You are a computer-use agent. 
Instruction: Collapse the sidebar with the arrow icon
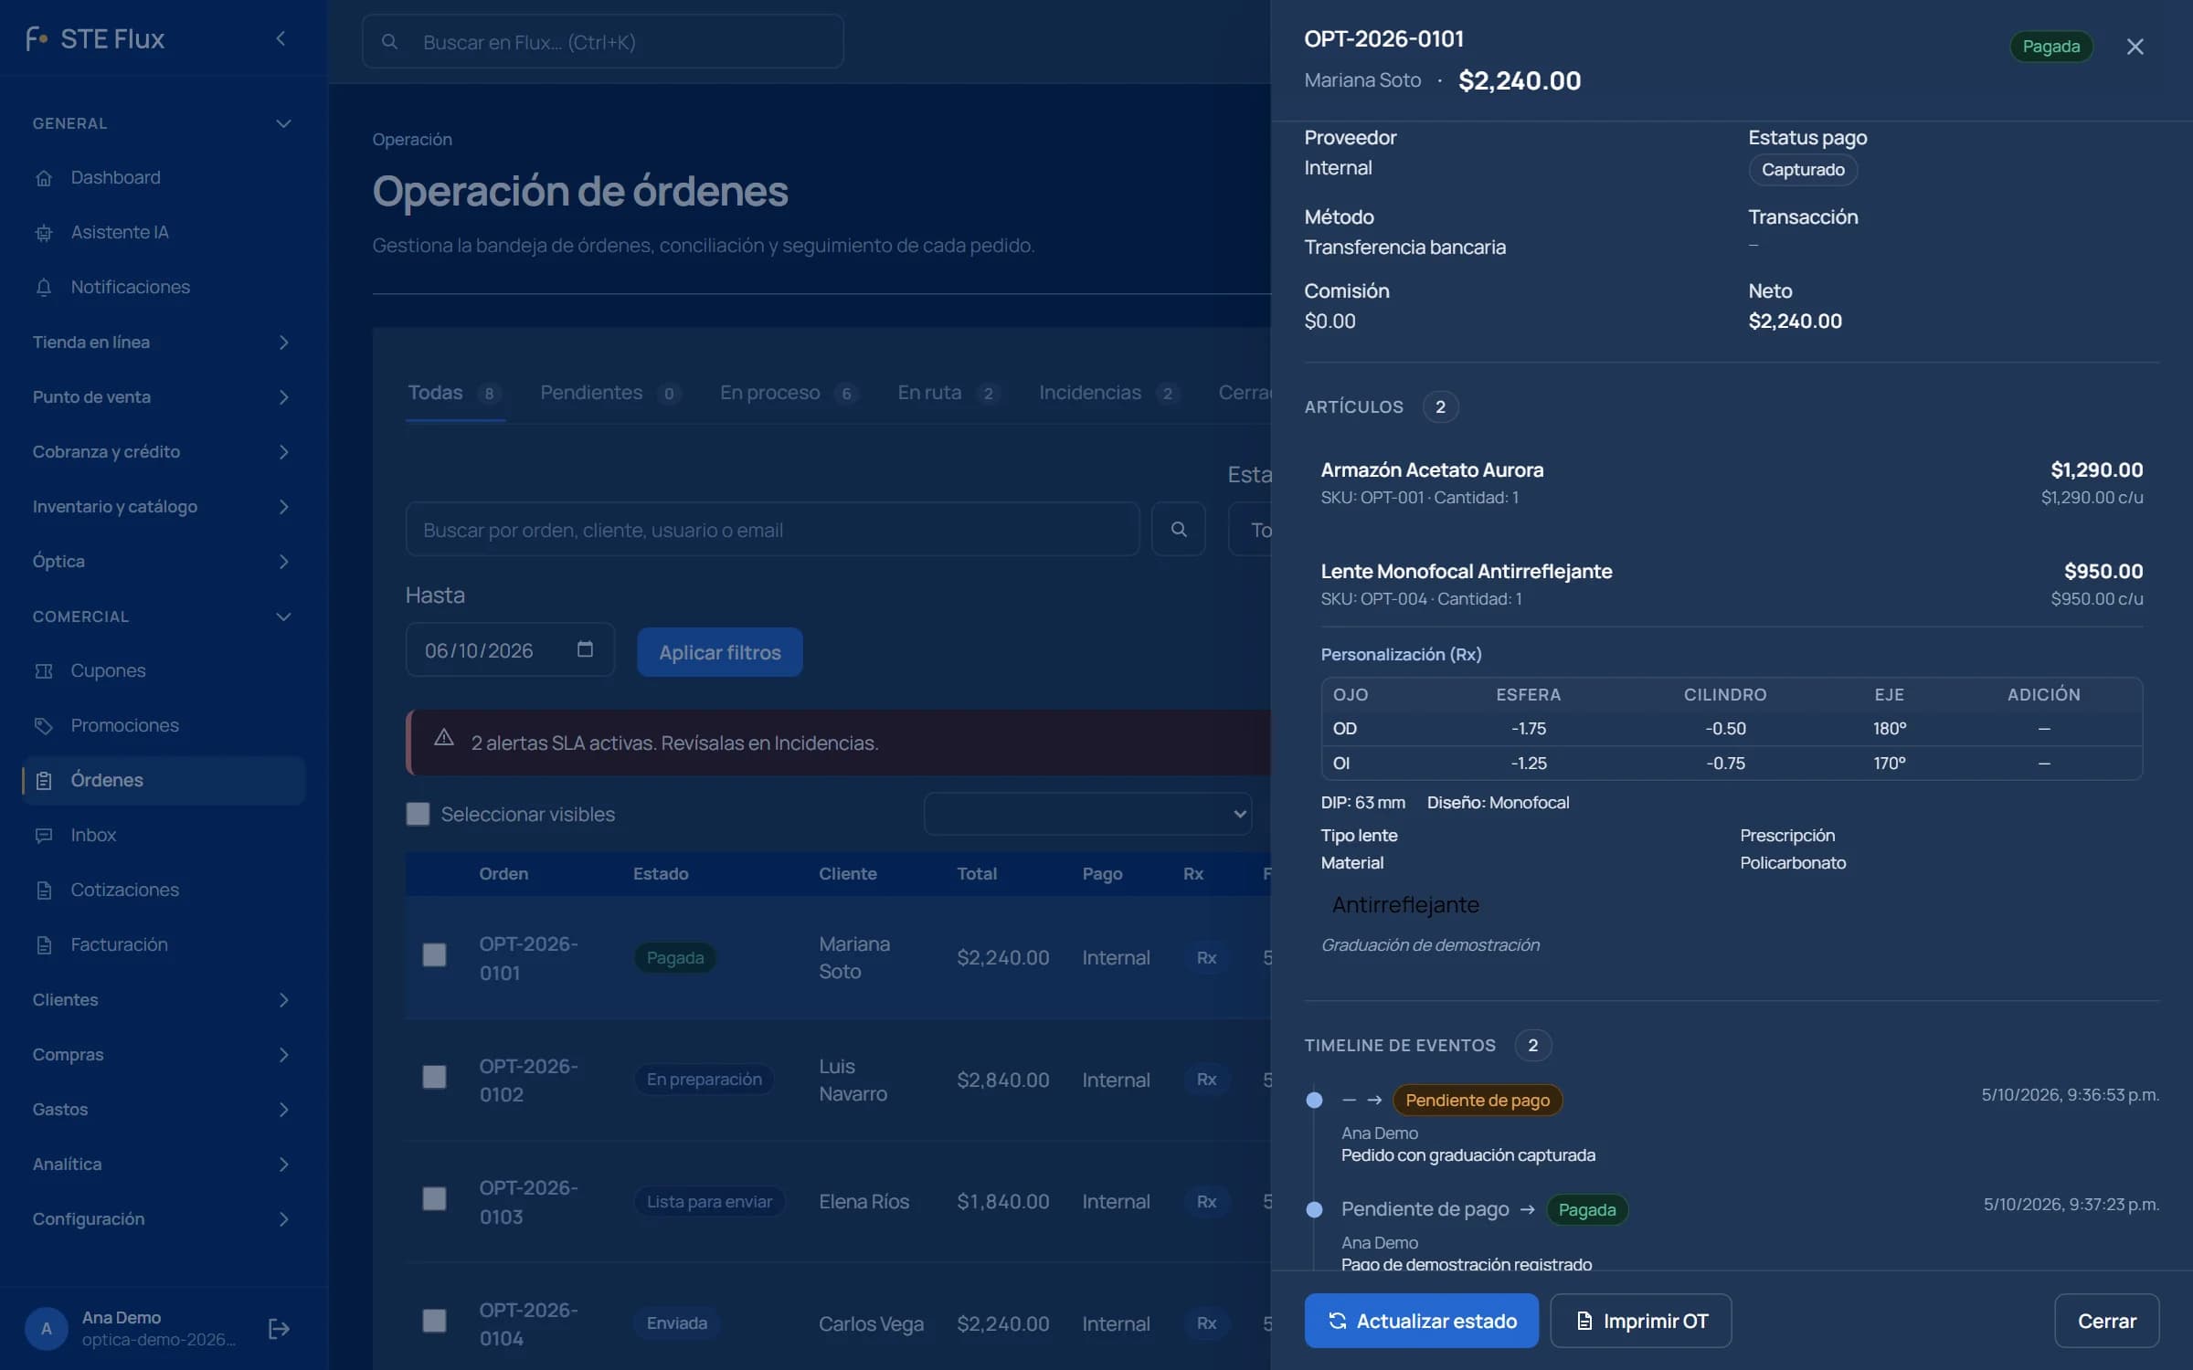click(x=281, y=38)
